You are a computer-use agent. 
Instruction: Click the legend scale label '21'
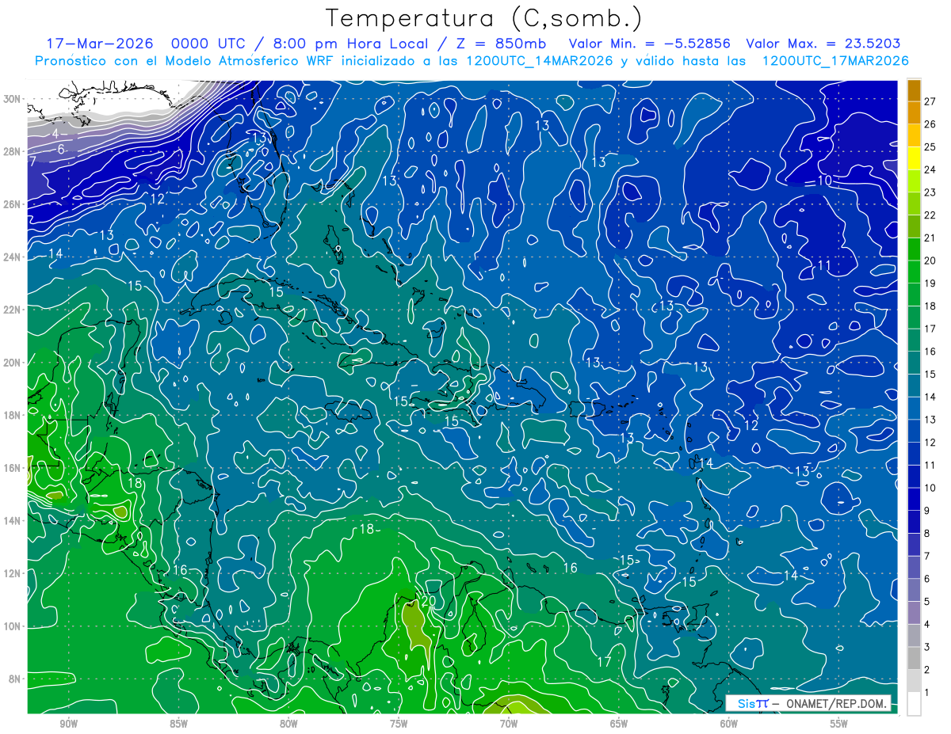pos(930,238)
